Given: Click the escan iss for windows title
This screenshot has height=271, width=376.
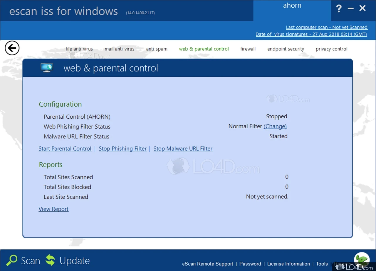Looking at the screenshot, I should (63, 11).
